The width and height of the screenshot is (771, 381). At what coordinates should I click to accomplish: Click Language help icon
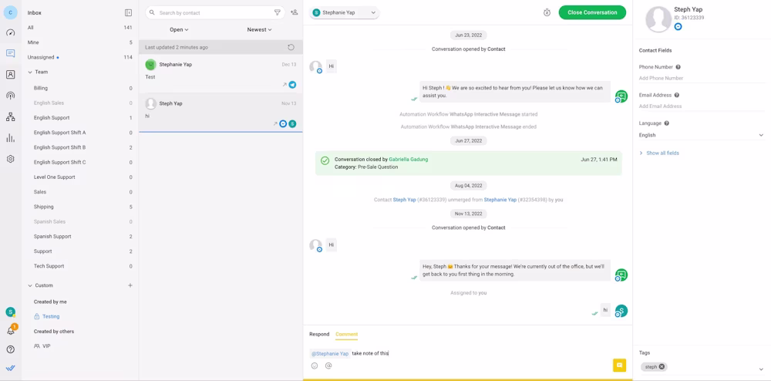[667, 123]
